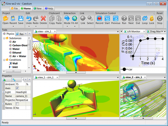Open the Help ribbon tab
The width and height of the screenshot is (168, 126).
click(x=49, y=8)
